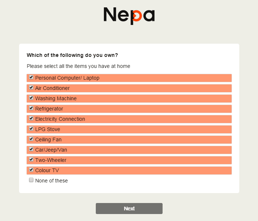Screen dimensions: 258x221
Task: Untick the Car/Jeep/Van checkbox
Action: point(31,149)
